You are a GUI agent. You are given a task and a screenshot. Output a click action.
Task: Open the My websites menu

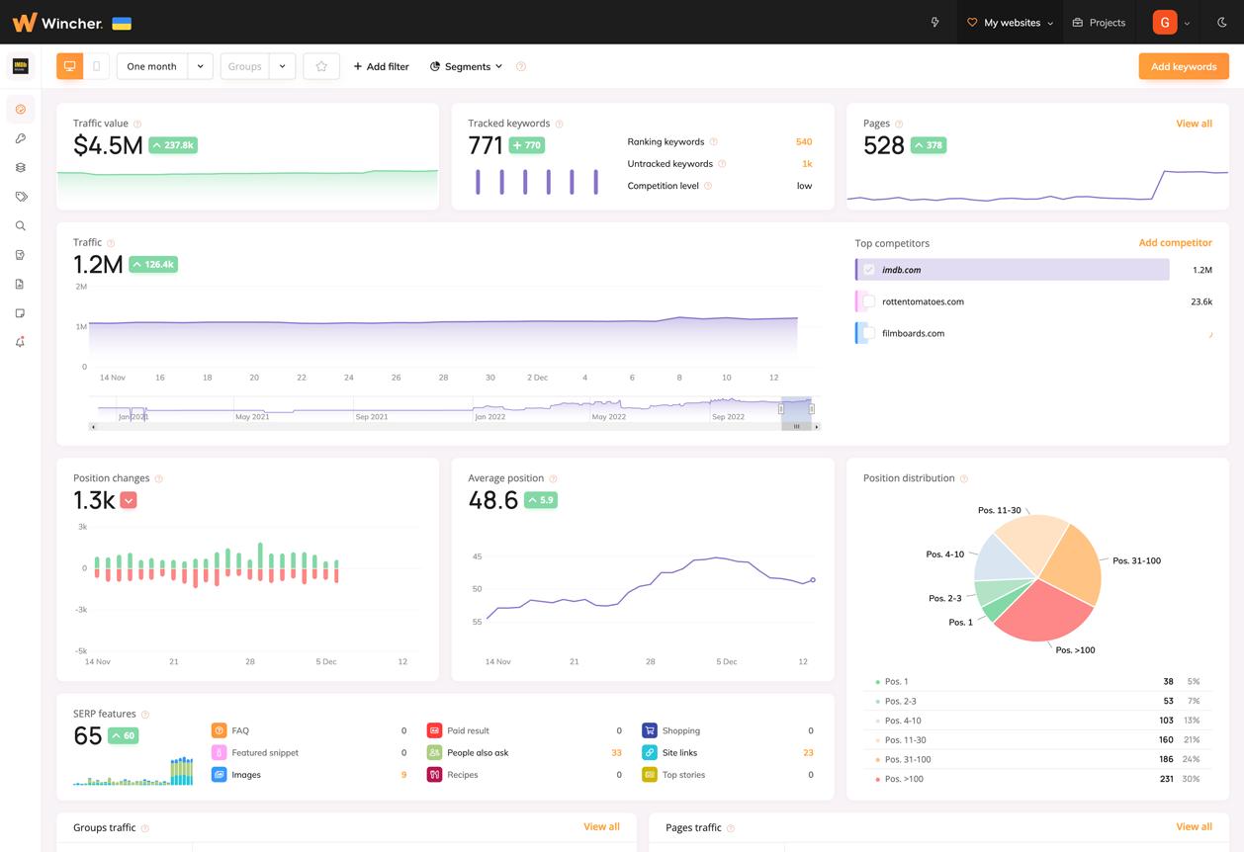(x=1011, y=22)
